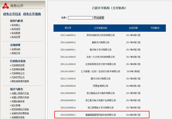Click index number Z2012133000014
This screenshot has height=119, width=172.
tap(68, 108)
